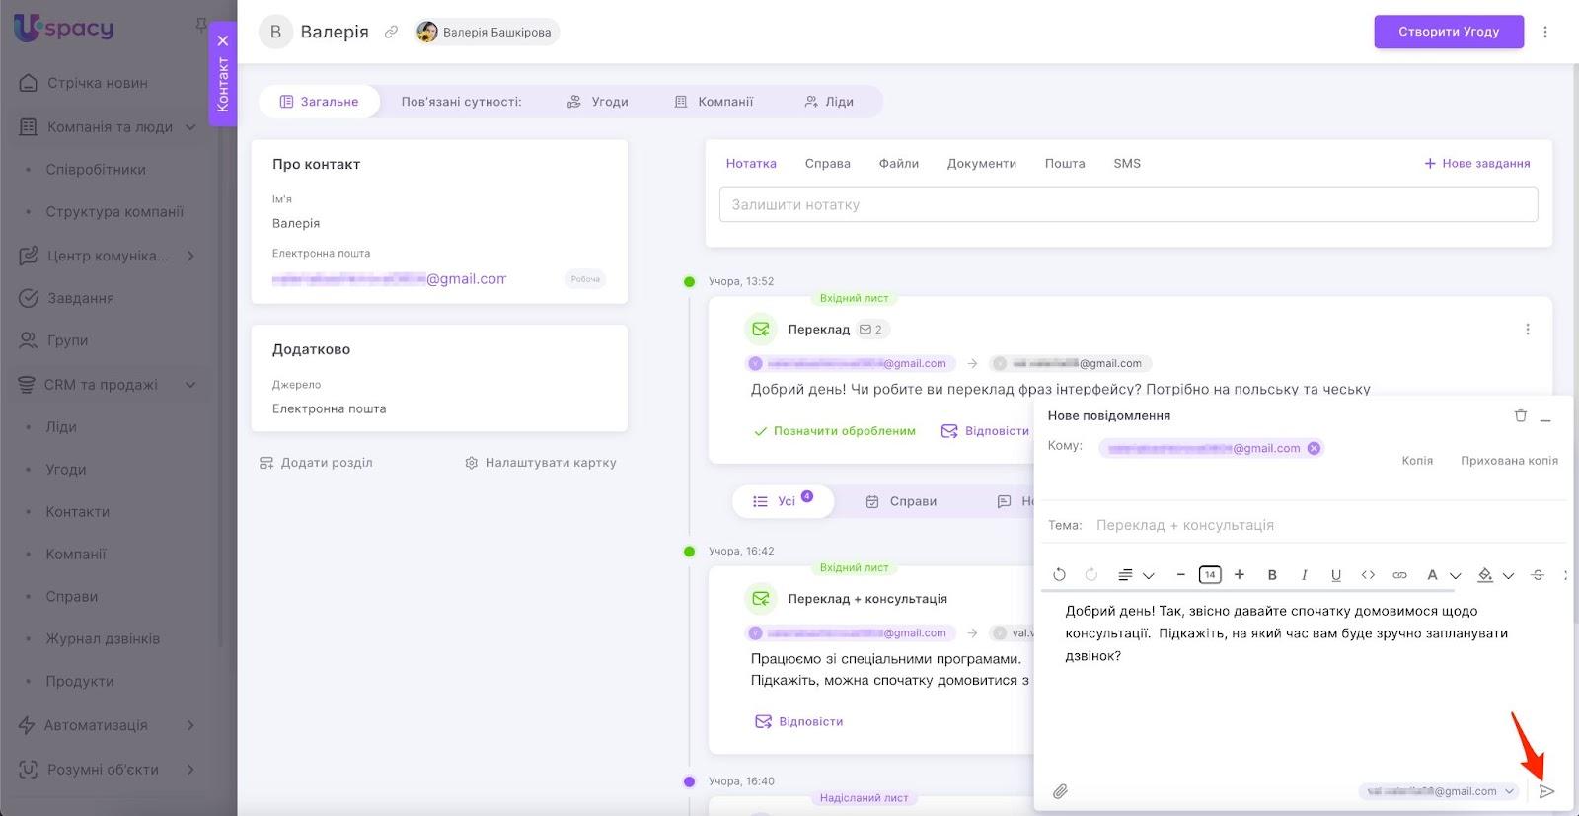Decrease font size with minus button
Image resolution: width=1579 pixels, height=816 pixels.
click(x=1180, y=574)
